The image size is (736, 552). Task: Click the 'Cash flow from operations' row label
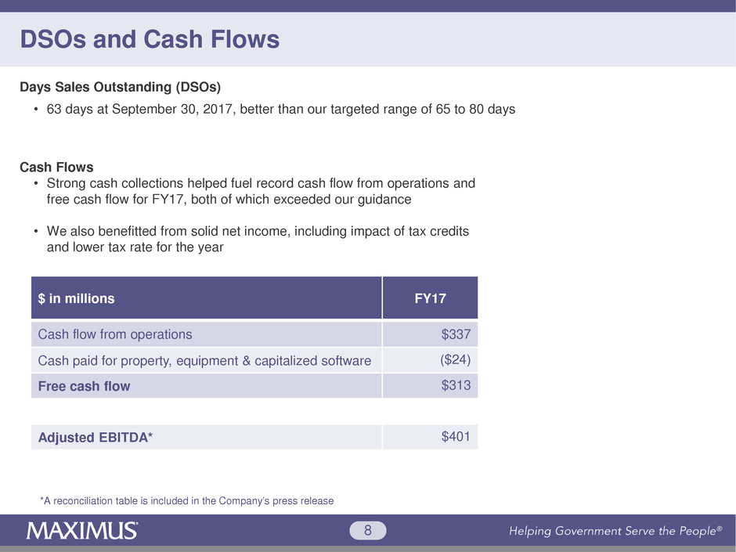tap(115, 334)
